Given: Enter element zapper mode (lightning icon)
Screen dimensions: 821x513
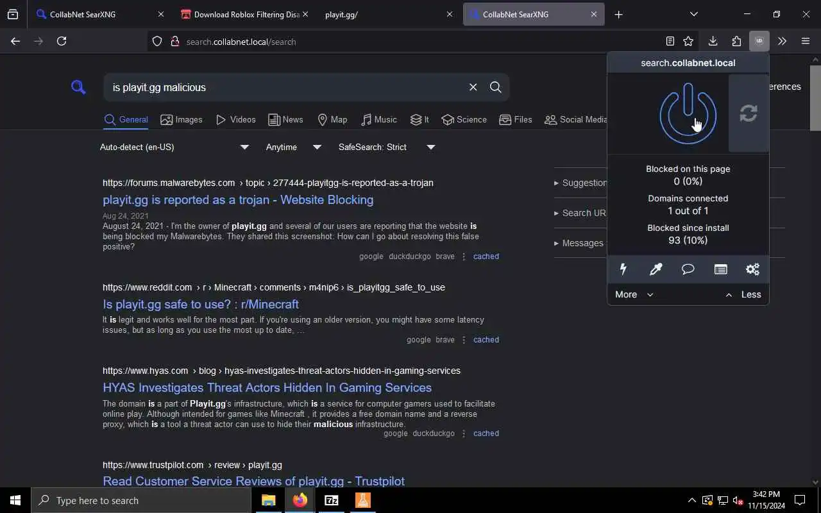Looking at the screenshot, I should click(623, 269).
